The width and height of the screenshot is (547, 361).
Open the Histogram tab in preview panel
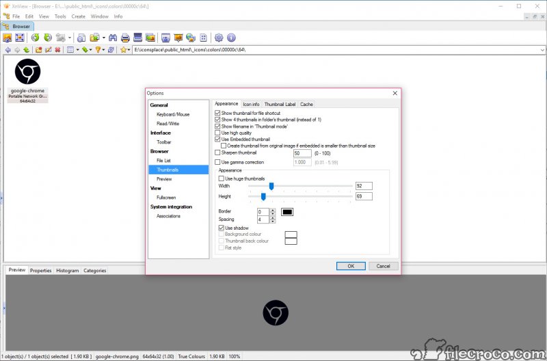[67, 270]
